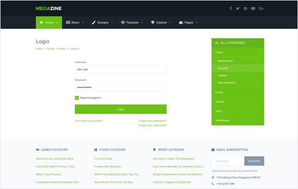Open the Designs menu item
298x189 pixels.
[x=103, y=22]
